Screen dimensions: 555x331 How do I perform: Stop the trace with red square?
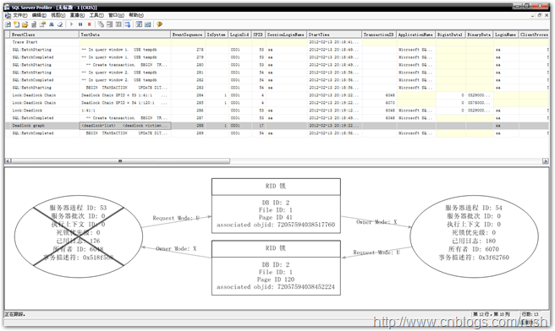tap(89, 24)
